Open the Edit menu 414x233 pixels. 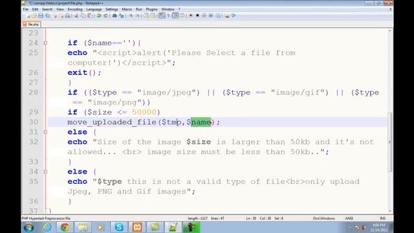(x=35, y=9)
